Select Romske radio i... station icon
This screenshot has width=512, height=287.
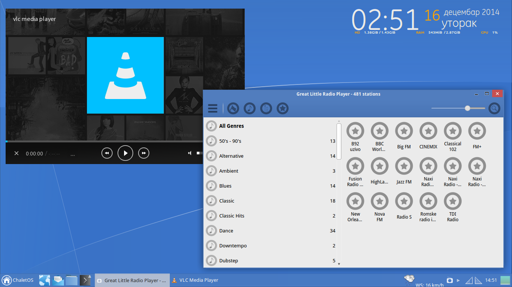click(x=428, y=201)
